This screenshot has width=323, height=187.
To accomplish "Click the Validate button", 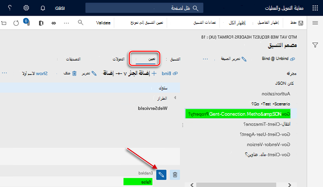I will (x=103, y=23).
